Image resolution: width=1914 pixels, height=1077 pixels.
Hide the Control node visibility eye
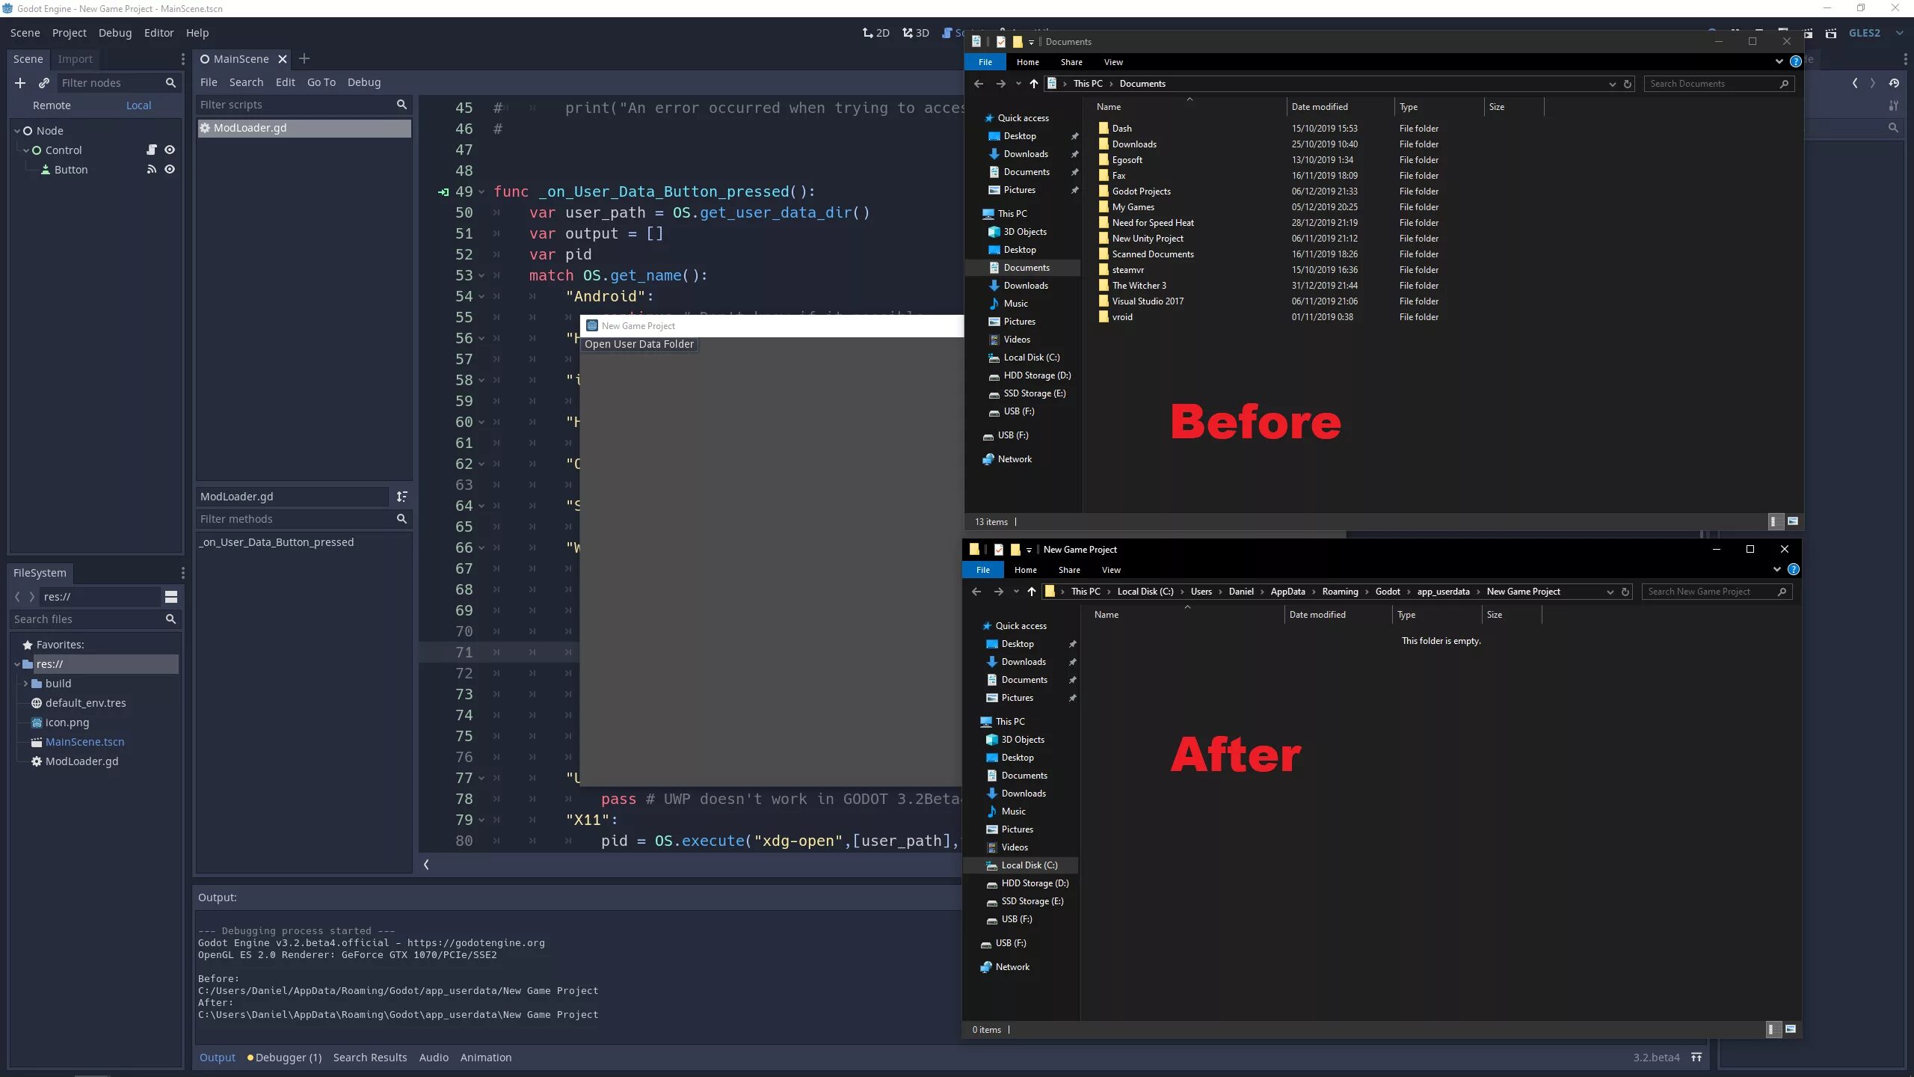click(x=170, y=150)
